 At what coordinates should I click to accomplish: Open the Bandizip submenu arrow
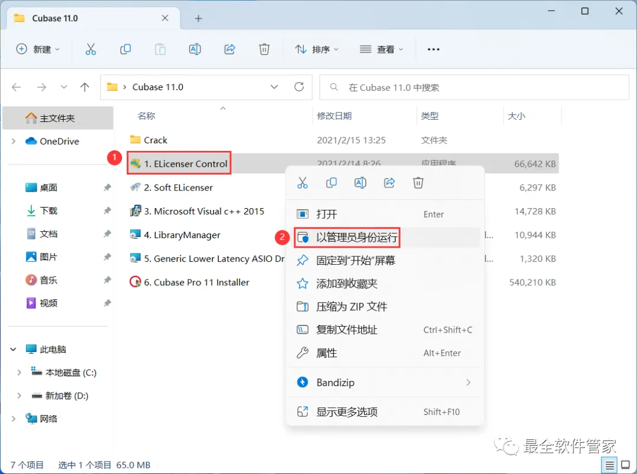tap(468, 382)
